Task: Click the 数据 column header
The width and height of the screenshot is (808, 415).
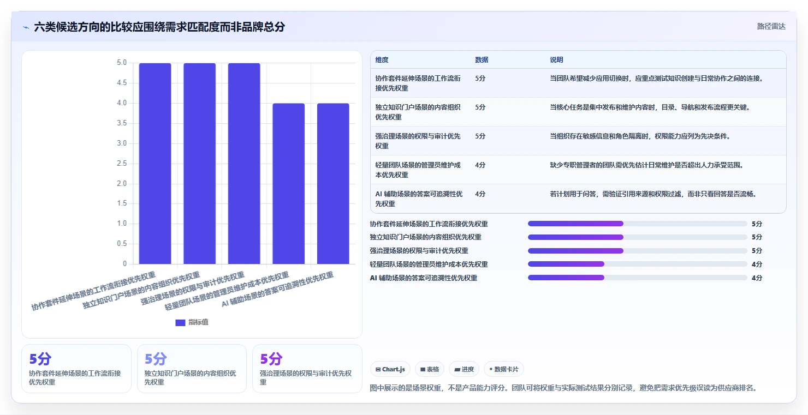Action: (482, 60)
